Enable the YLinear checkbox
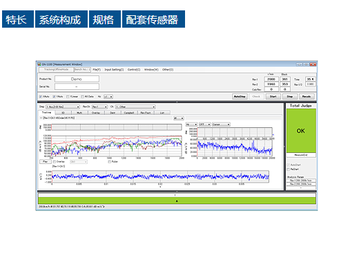Image resolution: width=339 pixels, height=267 pixels. tap(68, 97)
